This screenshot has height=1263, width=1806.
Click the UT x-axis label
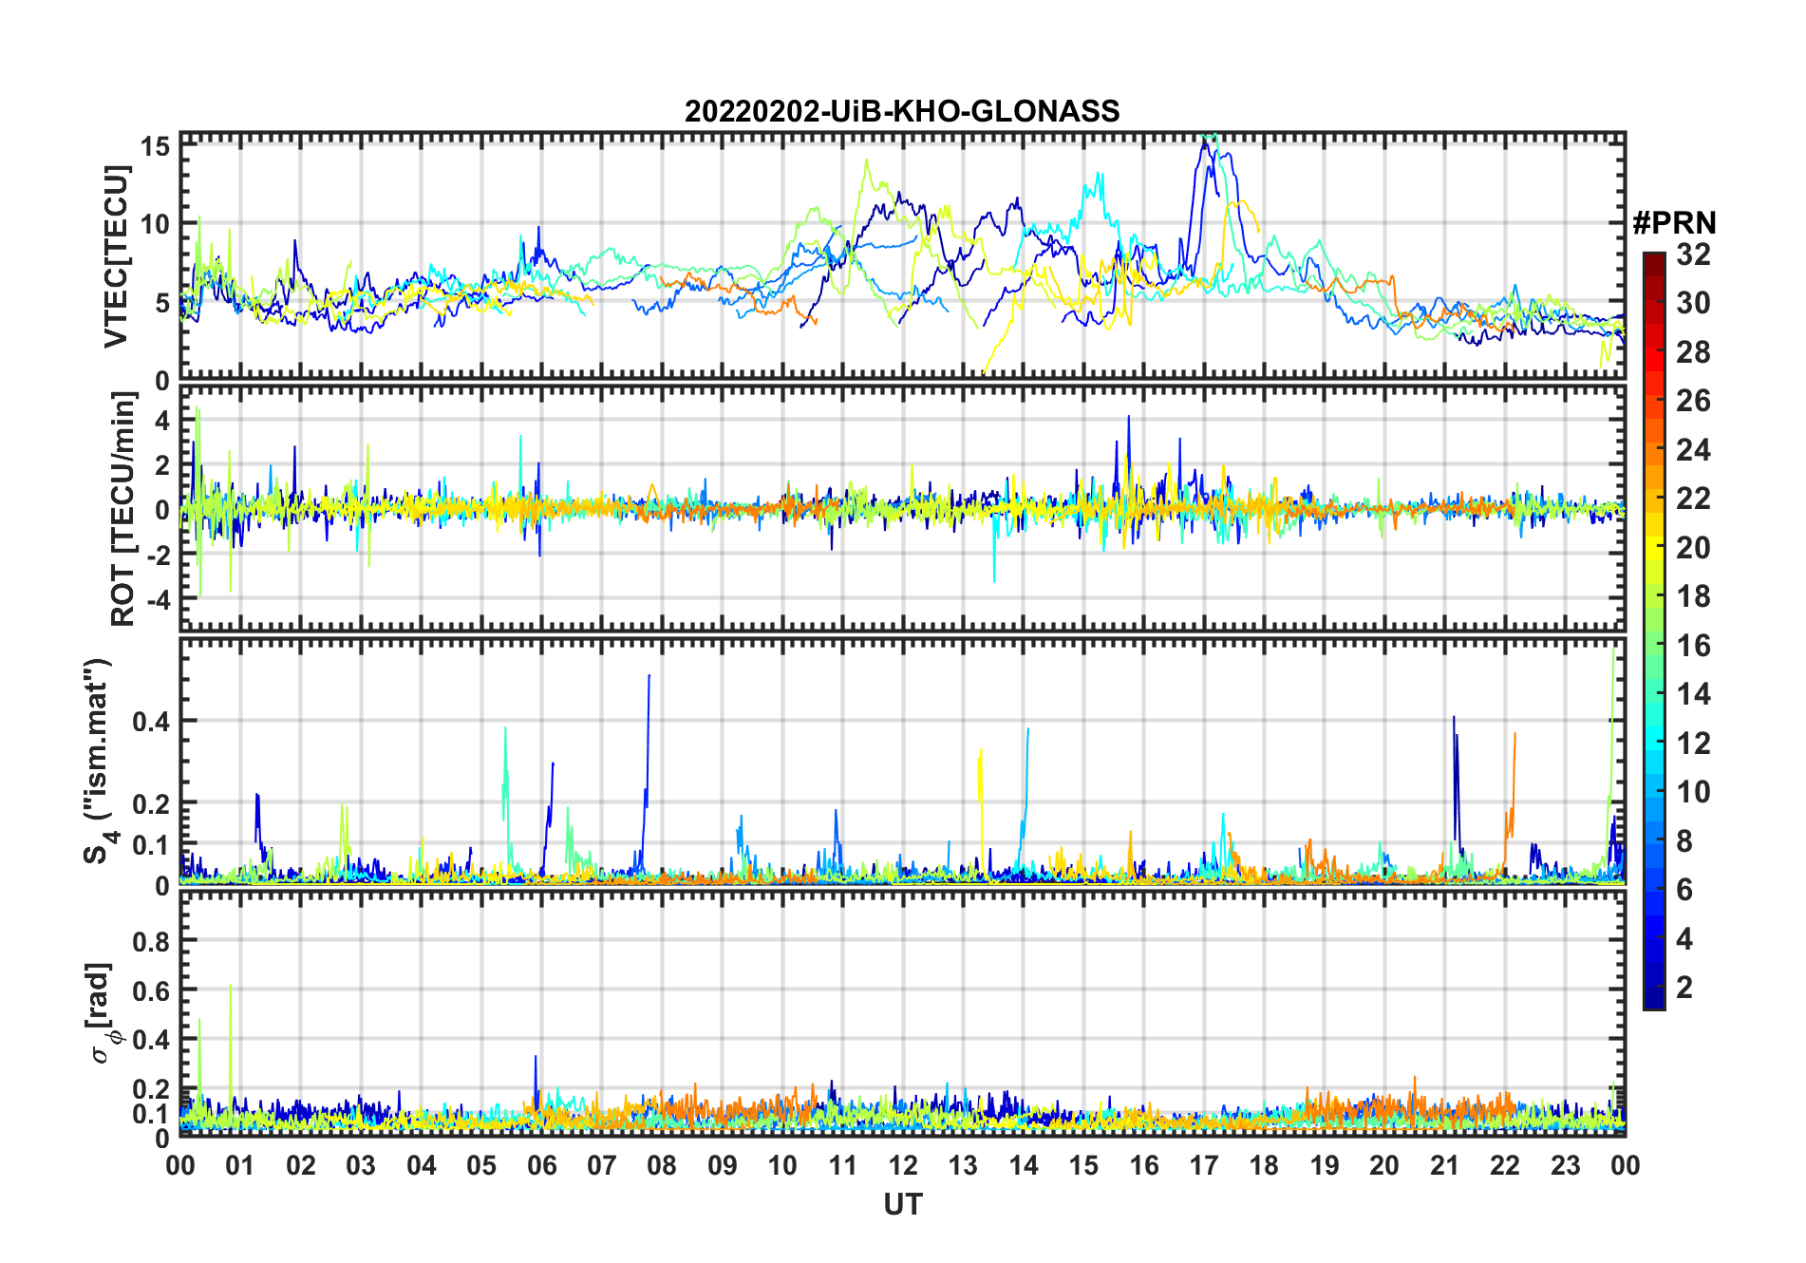[x=902, y=1205]
